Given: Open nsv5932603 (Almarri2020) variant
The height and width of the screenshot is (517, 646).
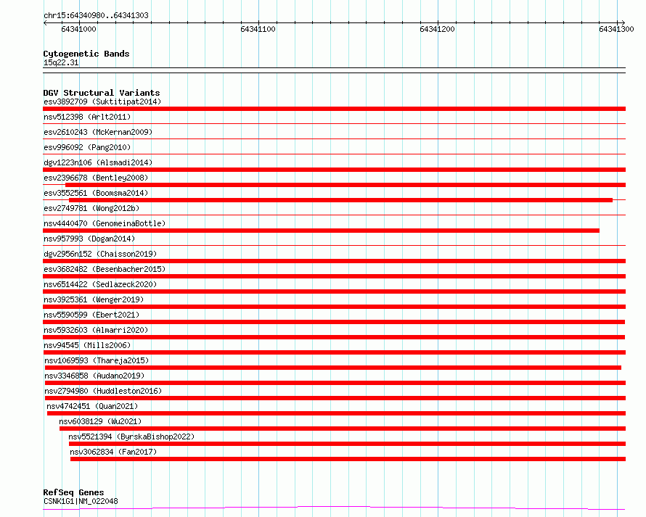Looking at the screenshot, I should [x=96, y=330].
